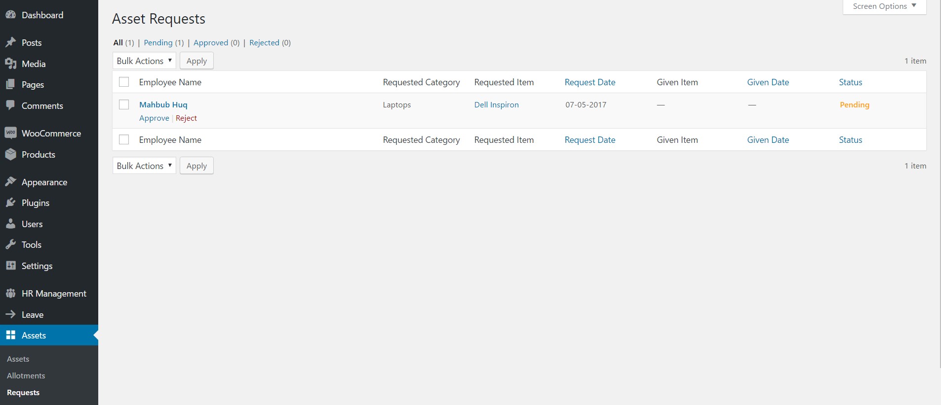Check select-all box in table header
941x405 pixels.
(124, 82)
